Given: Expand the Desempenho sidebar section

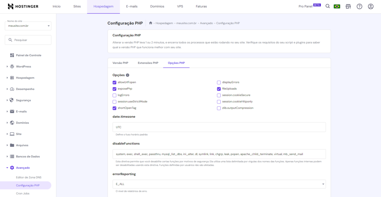Looking at the screenshot, I should pos(7,89).
